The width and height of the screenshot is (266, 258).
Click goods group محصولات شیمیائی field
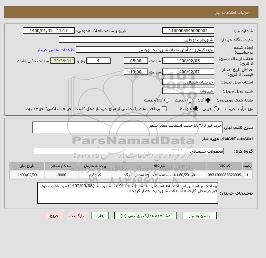pyautogui.click(x=129, y=151)
